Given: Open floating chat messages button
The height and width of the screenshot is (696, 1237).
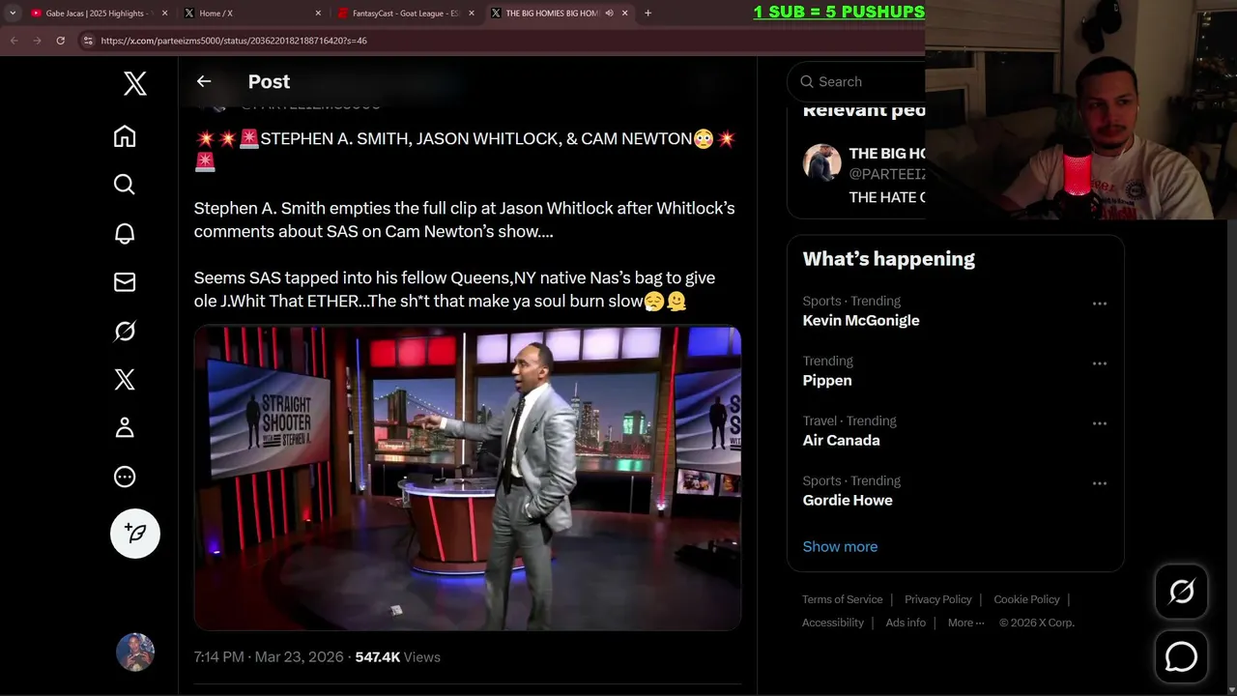Looking at the screenshot, I should click(1181, 656).
